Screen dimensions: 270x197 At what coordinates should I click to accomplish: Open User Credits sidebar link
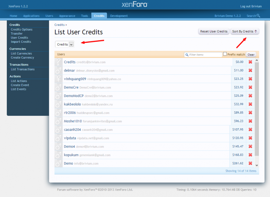click(19, 38)
